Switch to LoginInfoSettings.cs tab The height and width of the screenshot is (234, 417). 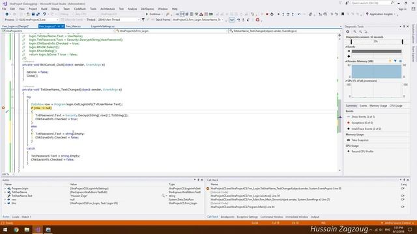103,26
